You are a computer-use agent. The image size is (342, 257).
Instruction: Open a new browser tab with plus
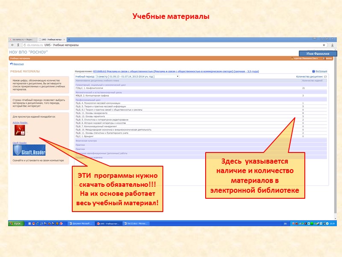(69, 39)
